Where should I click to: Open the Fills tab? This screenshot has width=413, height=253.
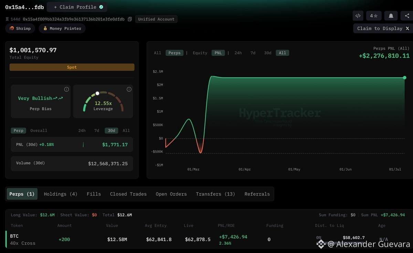[94, 194]
